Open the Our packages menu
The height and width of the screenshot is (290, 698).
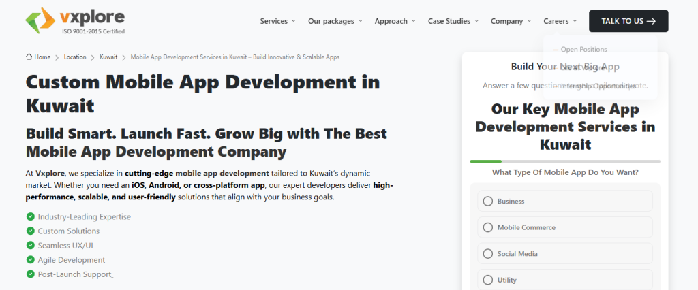[x=331, y=21]
